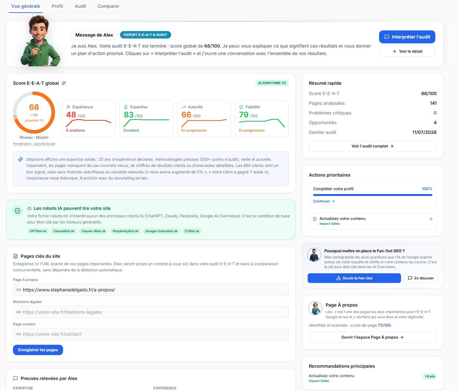Click the sparkle icon beside Score E-E-A-T global
Viewport: 458px width, 391px height.
pyautogui.click(x=64, y=83)
